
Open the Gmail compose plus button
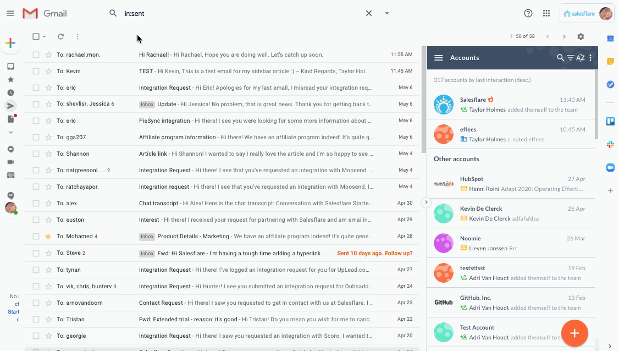tap(10, 43)
